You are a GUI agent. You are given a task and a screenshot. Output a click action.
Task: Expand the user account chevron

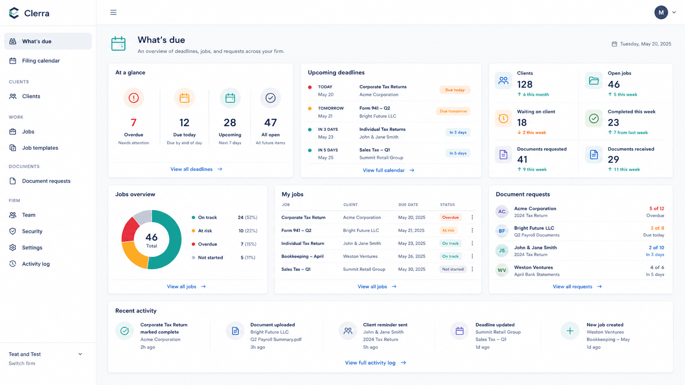[674, 12]
